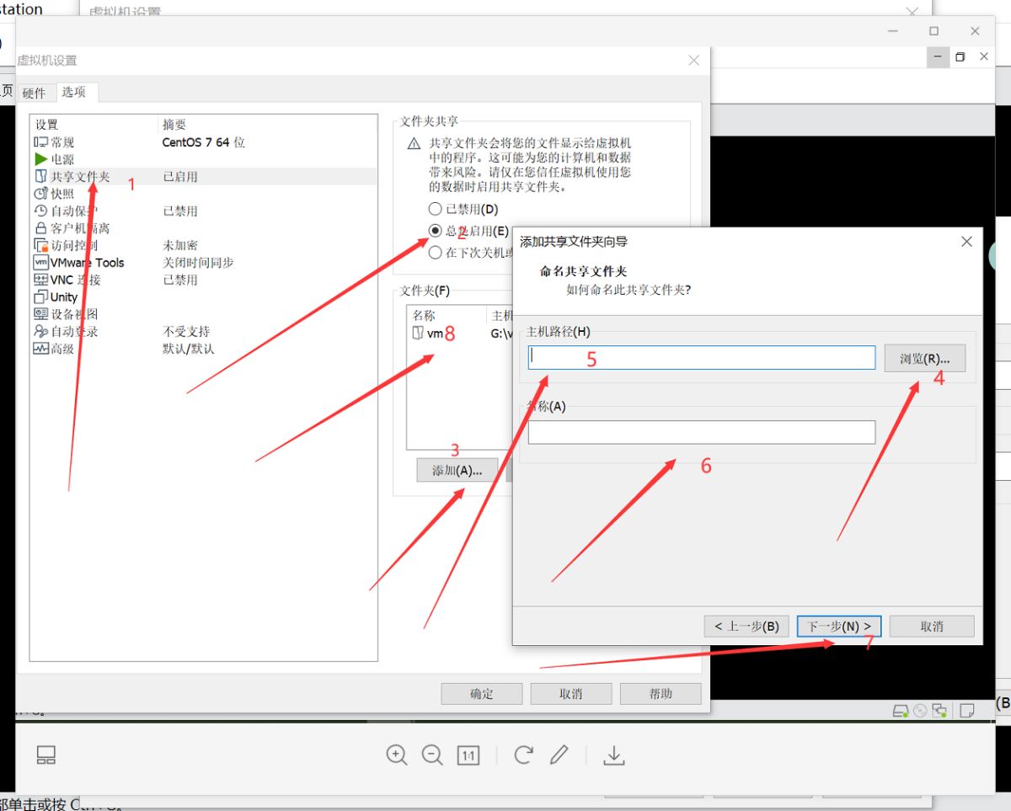Click the download arrow icon
The width and height of the screenshot is (1011, 811).
click(614, 755)
